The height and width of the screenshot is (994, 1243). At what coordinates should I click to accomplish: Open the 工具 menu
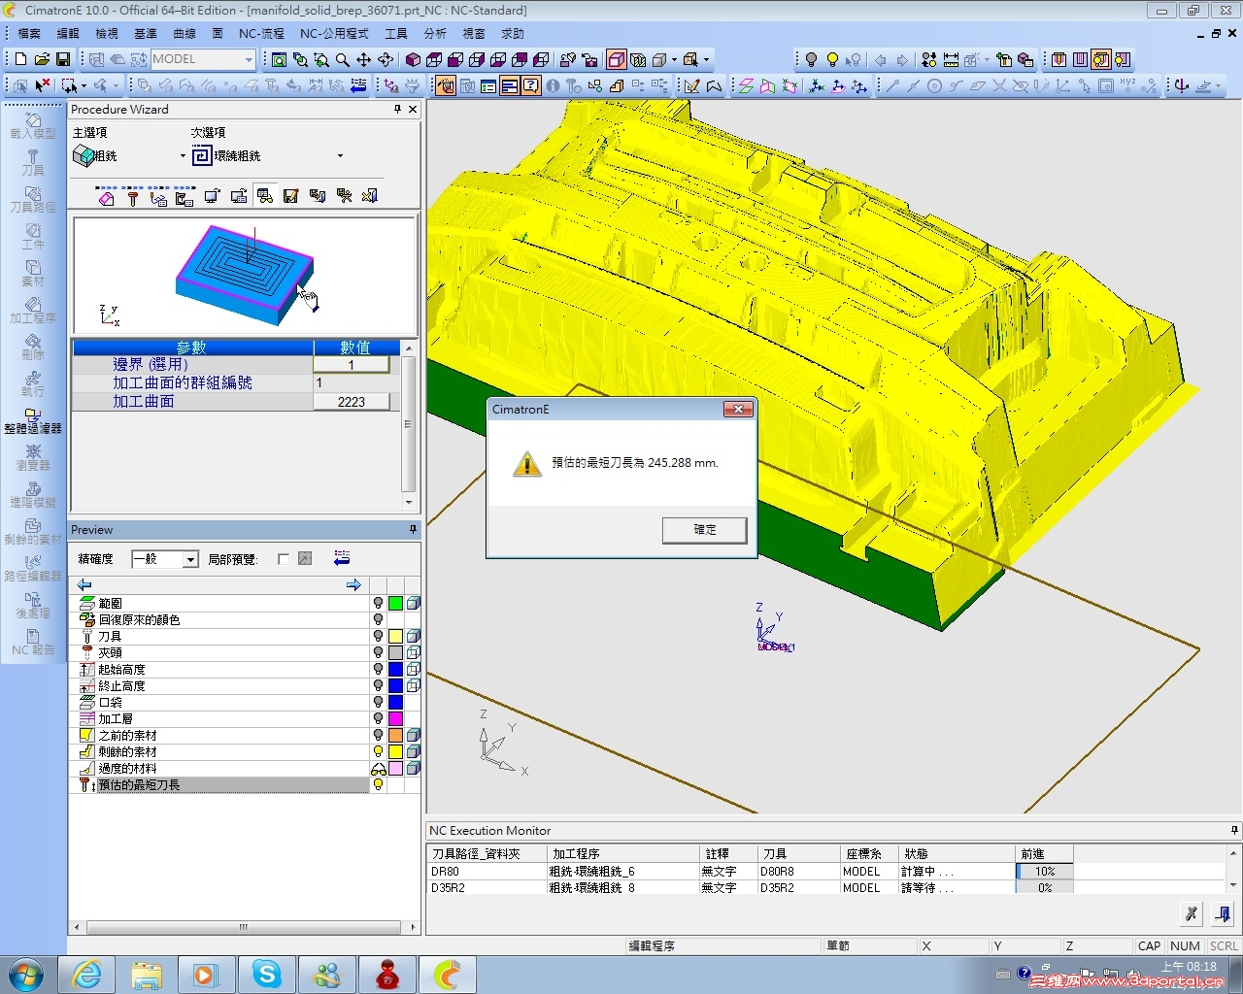coord(396,34)
